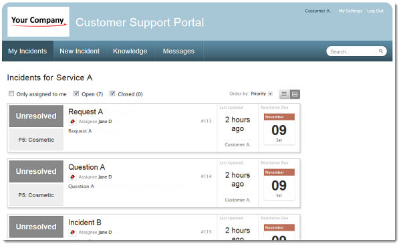This screenshot has height=246, width=401.
Task: Click Assignee Jane D on Incident B
Action: click(x=95, y=233)
